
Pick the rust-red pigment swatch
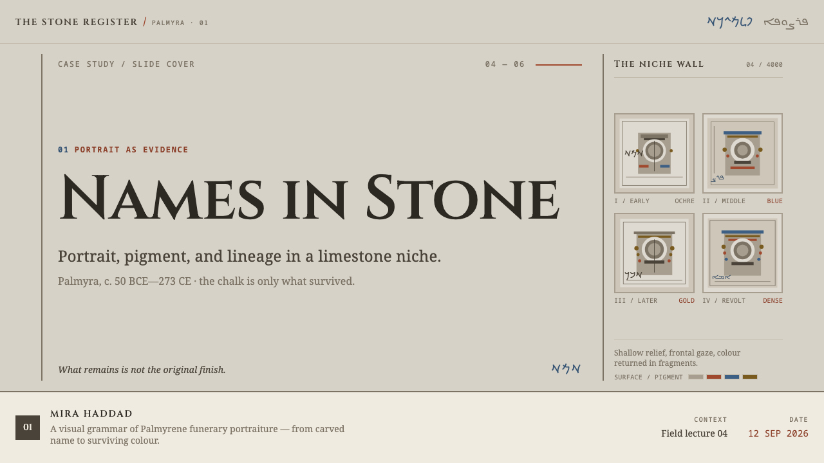[x=714, y=377]
